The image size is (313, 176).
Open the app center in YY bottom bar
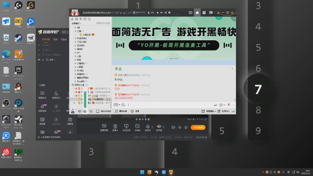click(x=224, y=111)
